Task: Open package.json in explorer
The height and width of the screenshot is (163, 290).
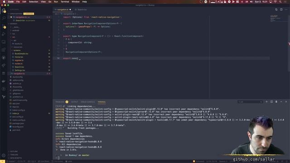Action: [x=18, y=123]
